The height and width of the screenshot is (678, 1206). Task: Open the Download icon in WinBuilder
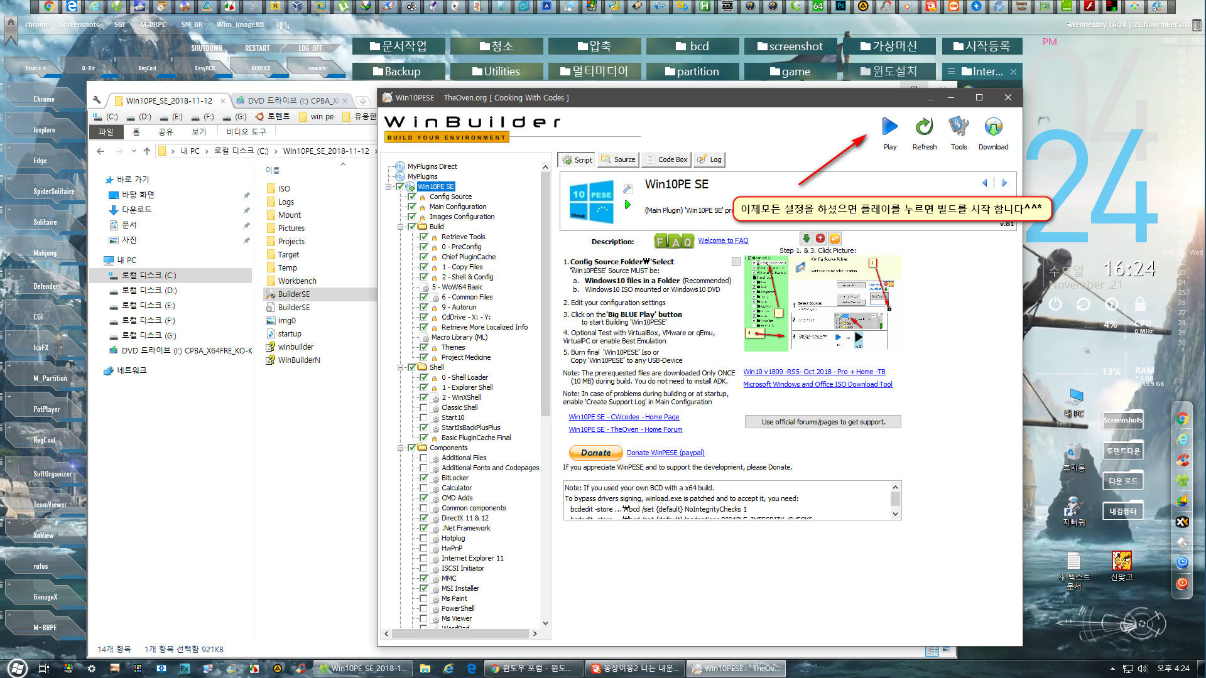tap(993, 127)
